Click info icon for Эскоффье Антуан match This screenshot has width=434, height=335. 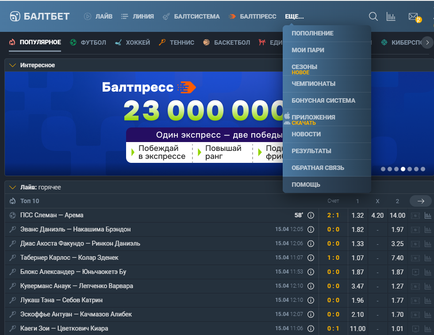(311, 314)
